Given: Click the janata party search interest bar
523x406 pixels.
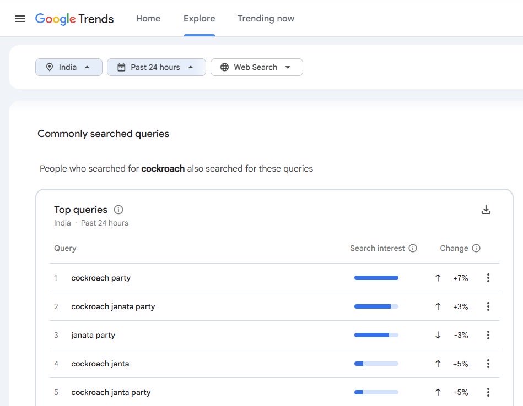Looking at the screenshot, I should pyautogui.click(x=376, y=335).
